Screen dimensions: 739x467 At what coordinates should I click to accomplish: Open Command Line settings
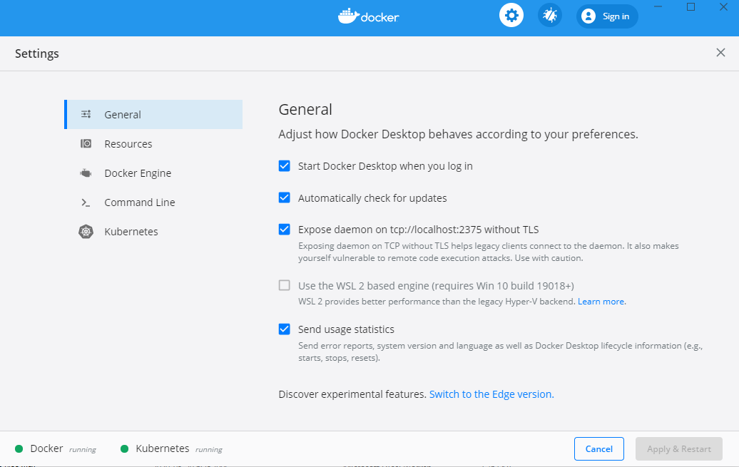click(153, 202)
